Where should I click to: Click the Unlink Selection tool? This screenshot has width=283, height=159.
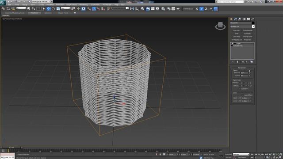click(x=8, y=9)
